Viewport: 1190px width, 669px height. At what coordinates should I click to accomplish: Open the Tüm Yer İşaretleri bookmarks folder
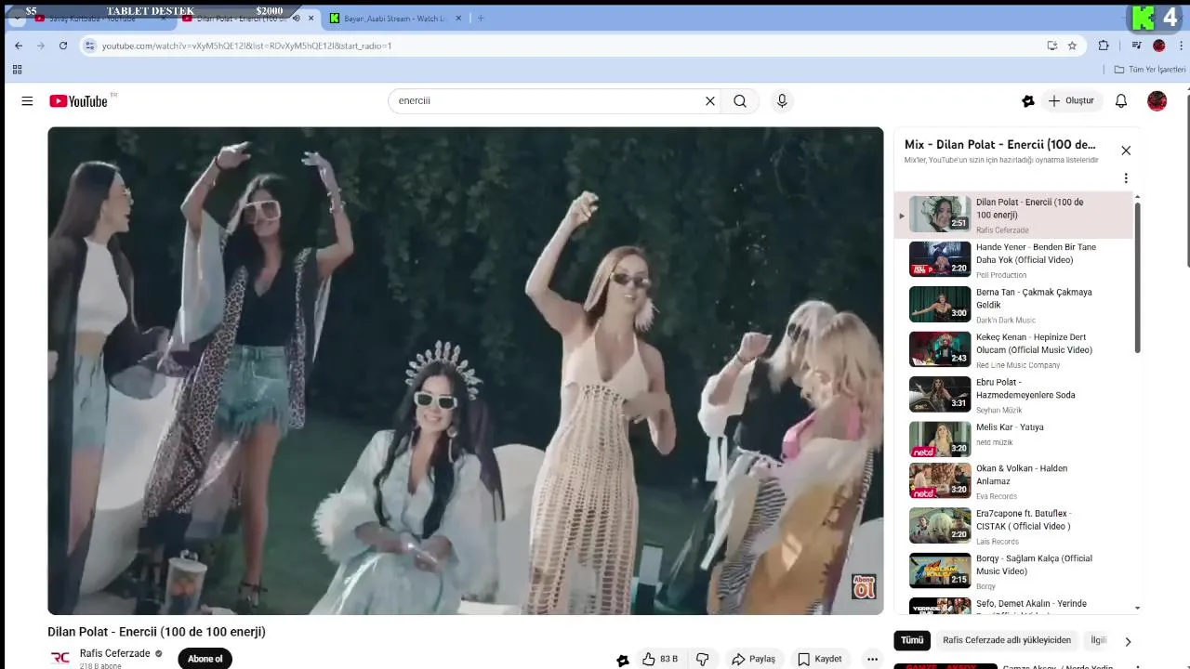pyautogui.click(x=1150, y=70)
